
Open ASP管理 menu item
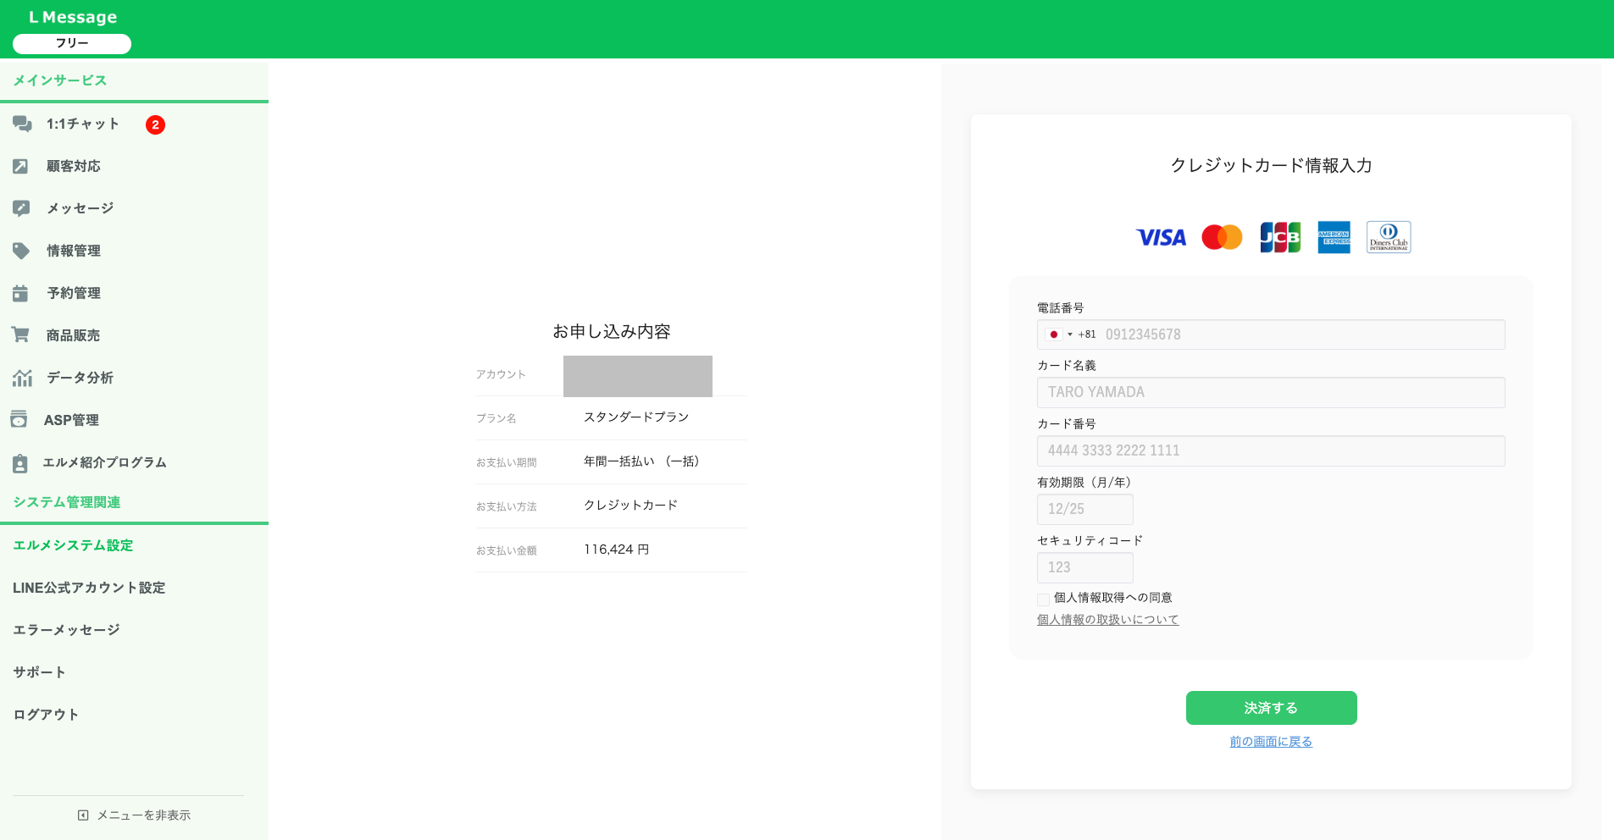pos(71,420)
